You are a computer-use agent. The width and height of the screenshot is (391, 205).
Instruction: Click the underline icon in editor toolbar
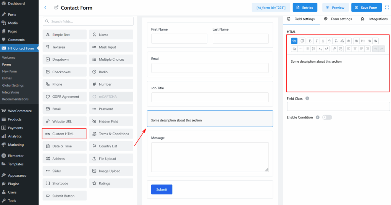(323, 41)
